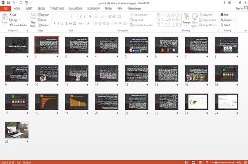This screenshot has width=248, height=164.
Task: Click the Replace button
Action: 227,20
